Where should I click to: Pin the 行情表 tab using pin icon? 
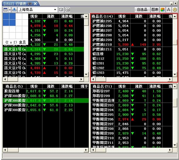click(30, 4)
